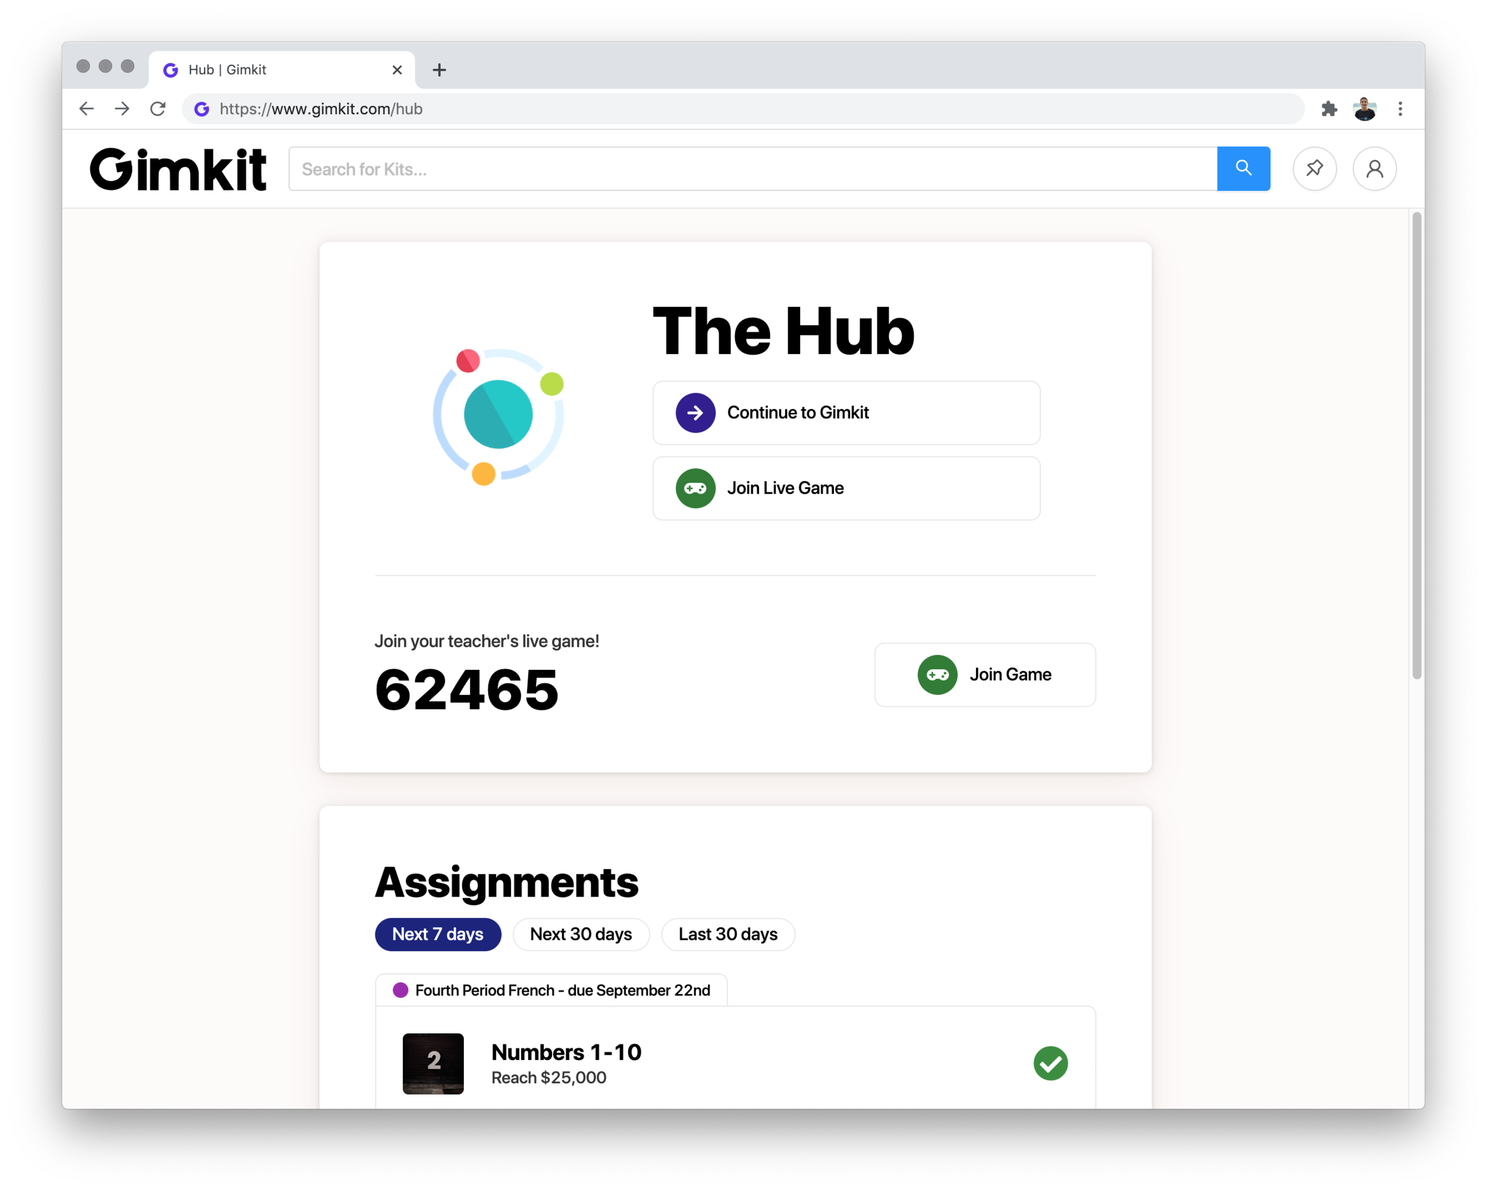Enable the Last 30 days filter

727,935
